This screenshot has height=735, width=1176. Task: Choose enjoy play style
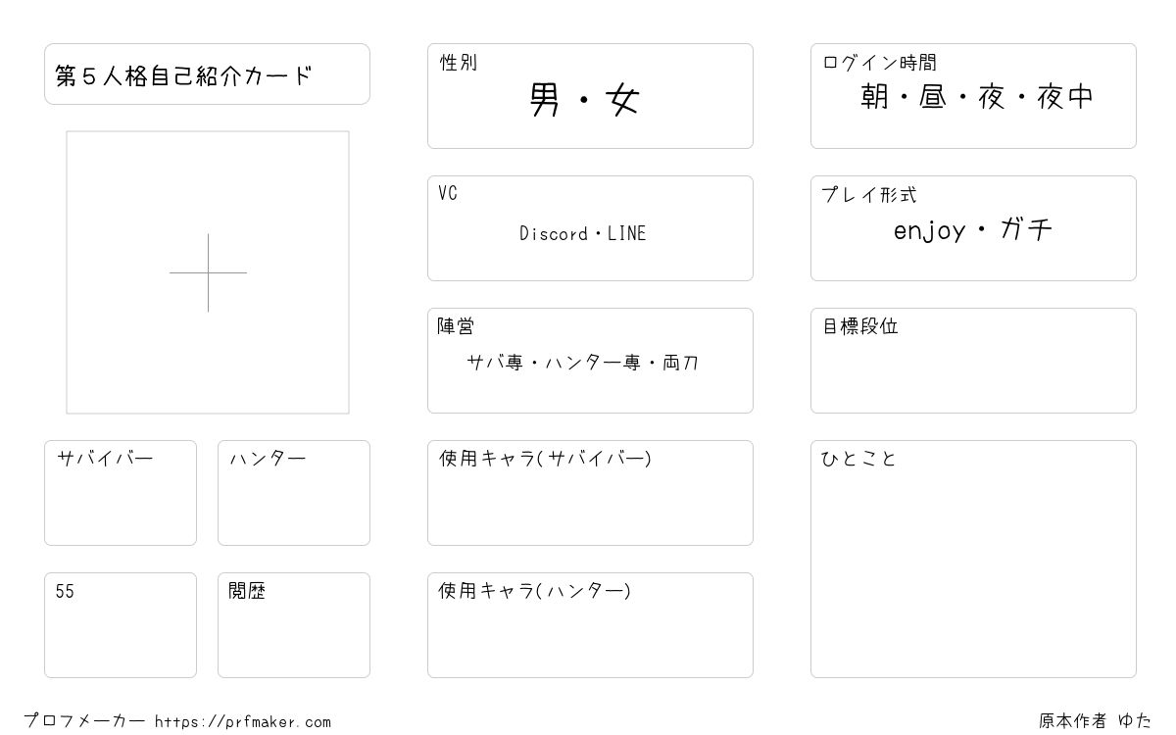pos(929,230)
